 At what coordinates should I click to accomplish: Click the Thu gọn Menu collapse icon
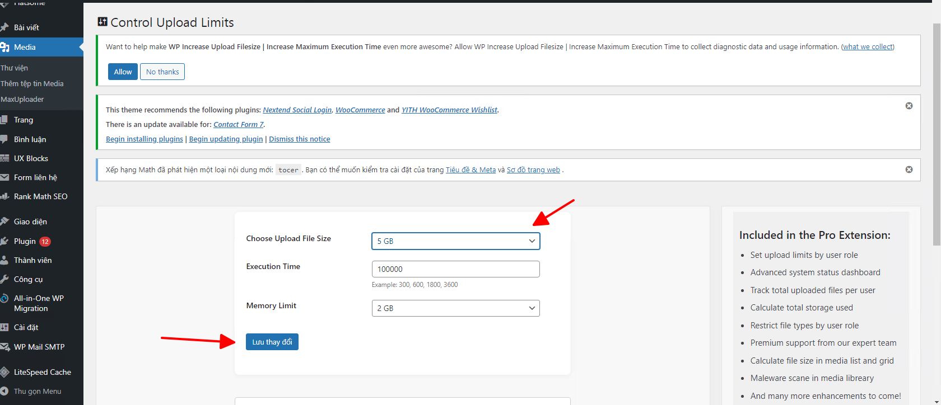4,391
